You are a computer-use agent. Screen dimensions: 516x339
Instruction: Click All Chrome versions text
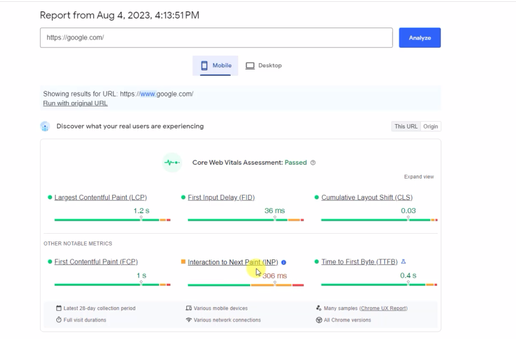(347, 320)
